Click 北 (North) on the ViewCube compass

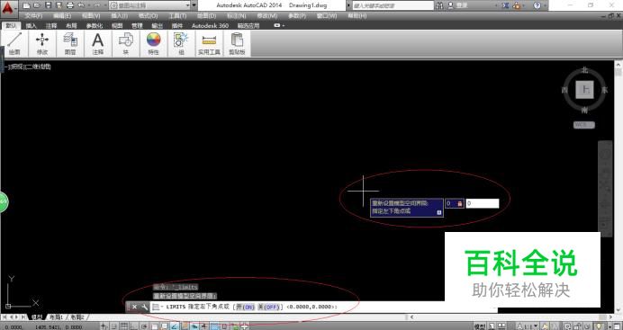(584, 70)
